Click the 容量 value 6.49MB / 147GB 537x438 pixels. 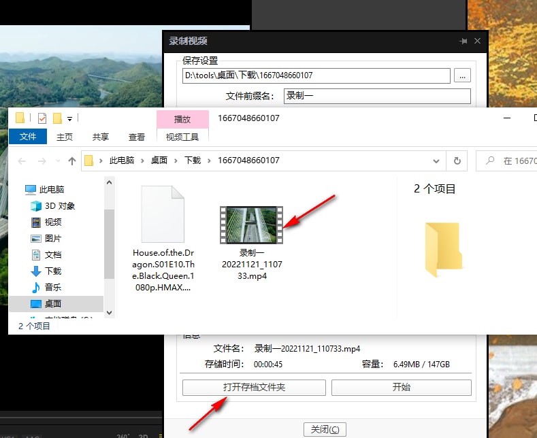(421, 365)
